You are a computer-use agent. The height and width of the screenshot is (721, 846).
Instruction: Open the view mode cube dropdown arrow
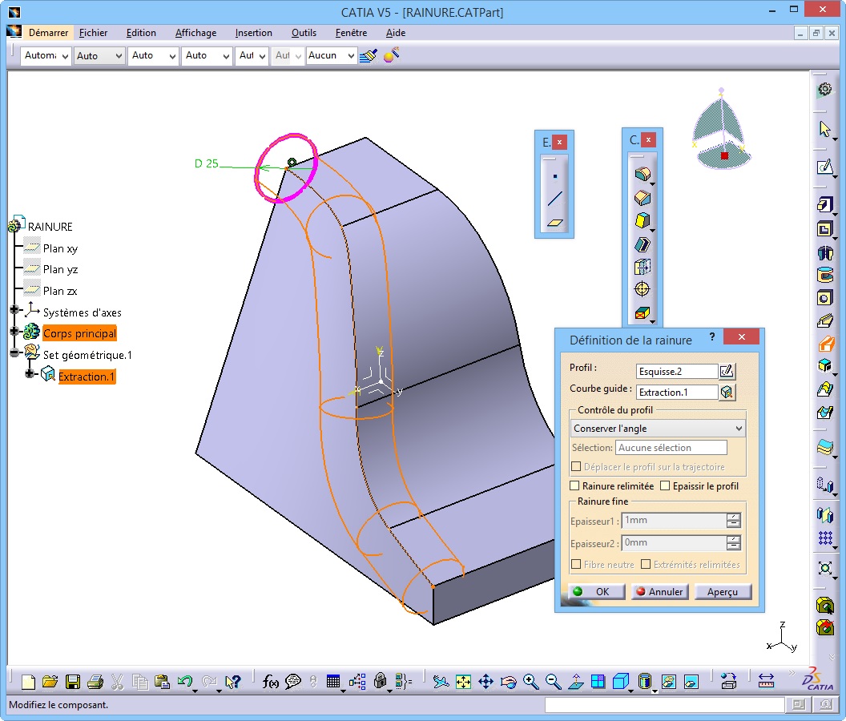coord(631,691)
